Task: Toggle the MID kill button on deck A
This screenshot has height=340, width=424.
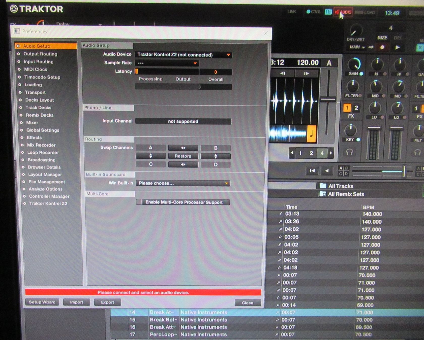Action: [x=384, y=96]
